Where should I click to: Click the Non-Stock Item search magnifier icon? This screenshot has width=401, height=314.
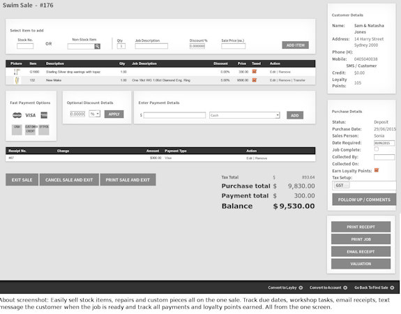point(98,46)
